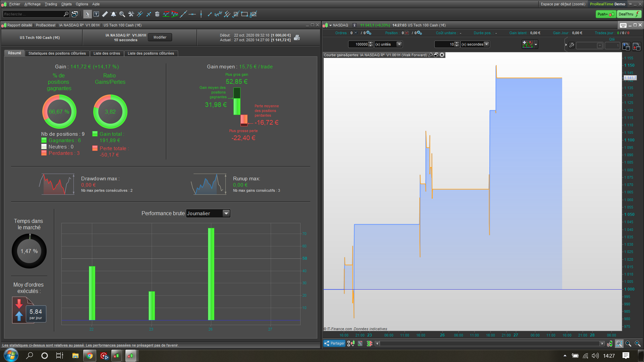The width and height of the screenshot is (644, 362).
Task: Open the curve settings wrench icon
Action: coord(431,55)
